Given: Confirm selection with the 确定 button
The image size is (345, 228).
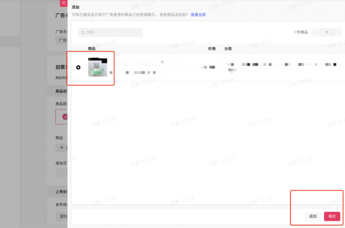Looking at the screenshot, I should [332, 216].
